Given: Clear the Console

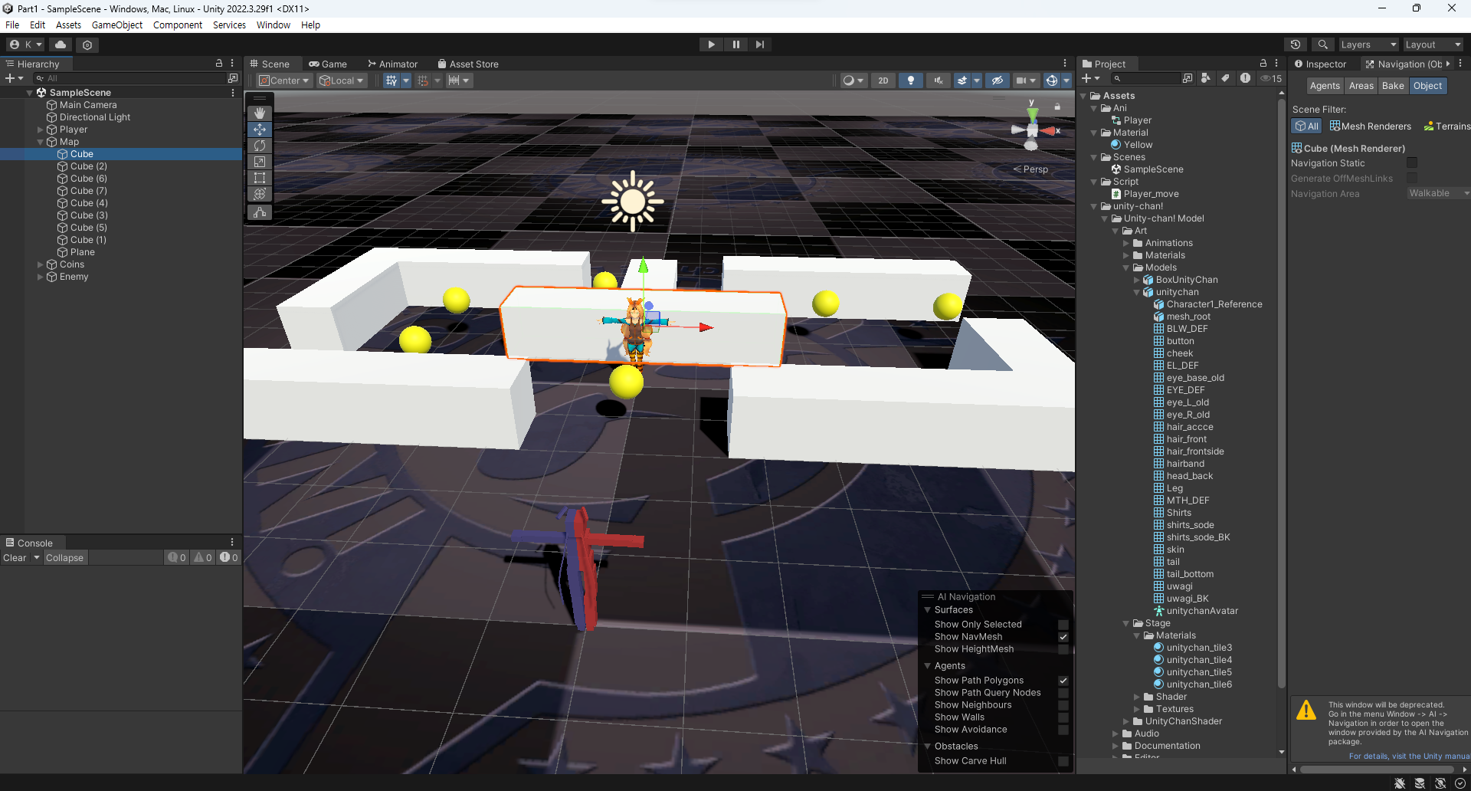Looking at the screenshot, I should click(15, 558).
